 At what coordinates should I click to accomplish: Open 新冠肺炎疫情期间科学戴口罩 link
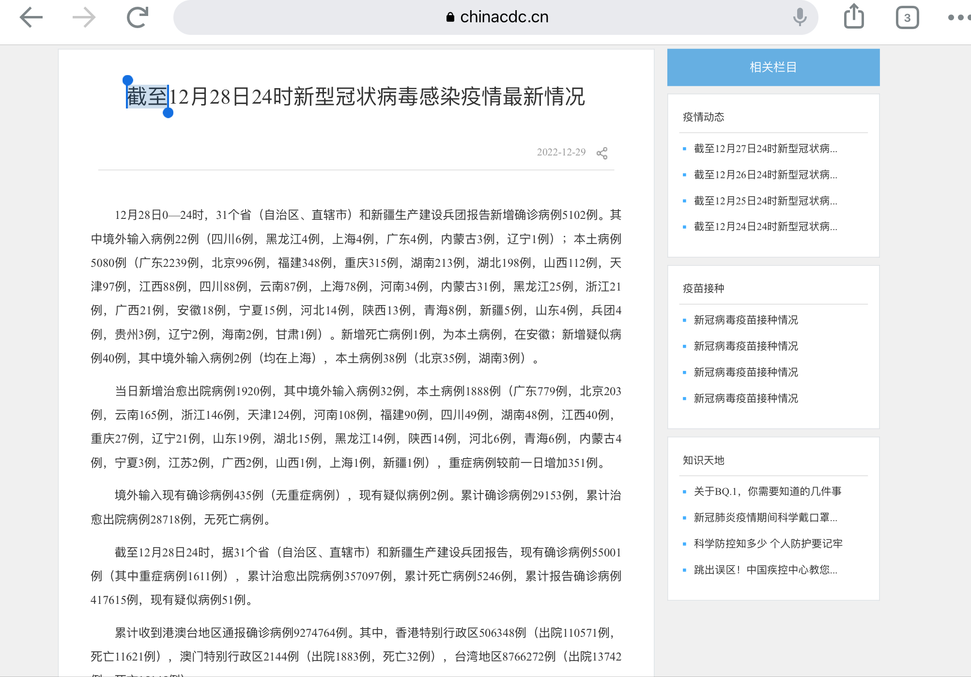[765, 518]
